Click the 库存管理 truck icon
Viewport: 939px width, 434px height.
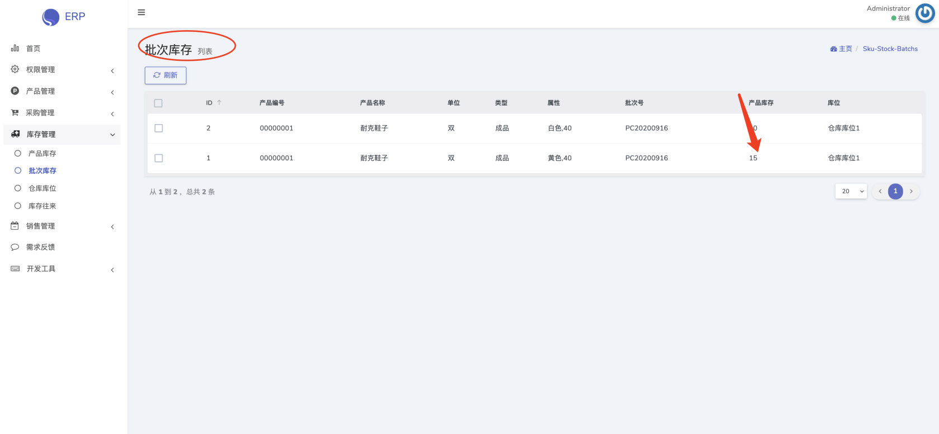(x=16, y=134)
